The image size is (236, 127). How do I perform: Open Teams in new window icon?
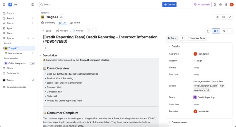click(x=33, y=80)
